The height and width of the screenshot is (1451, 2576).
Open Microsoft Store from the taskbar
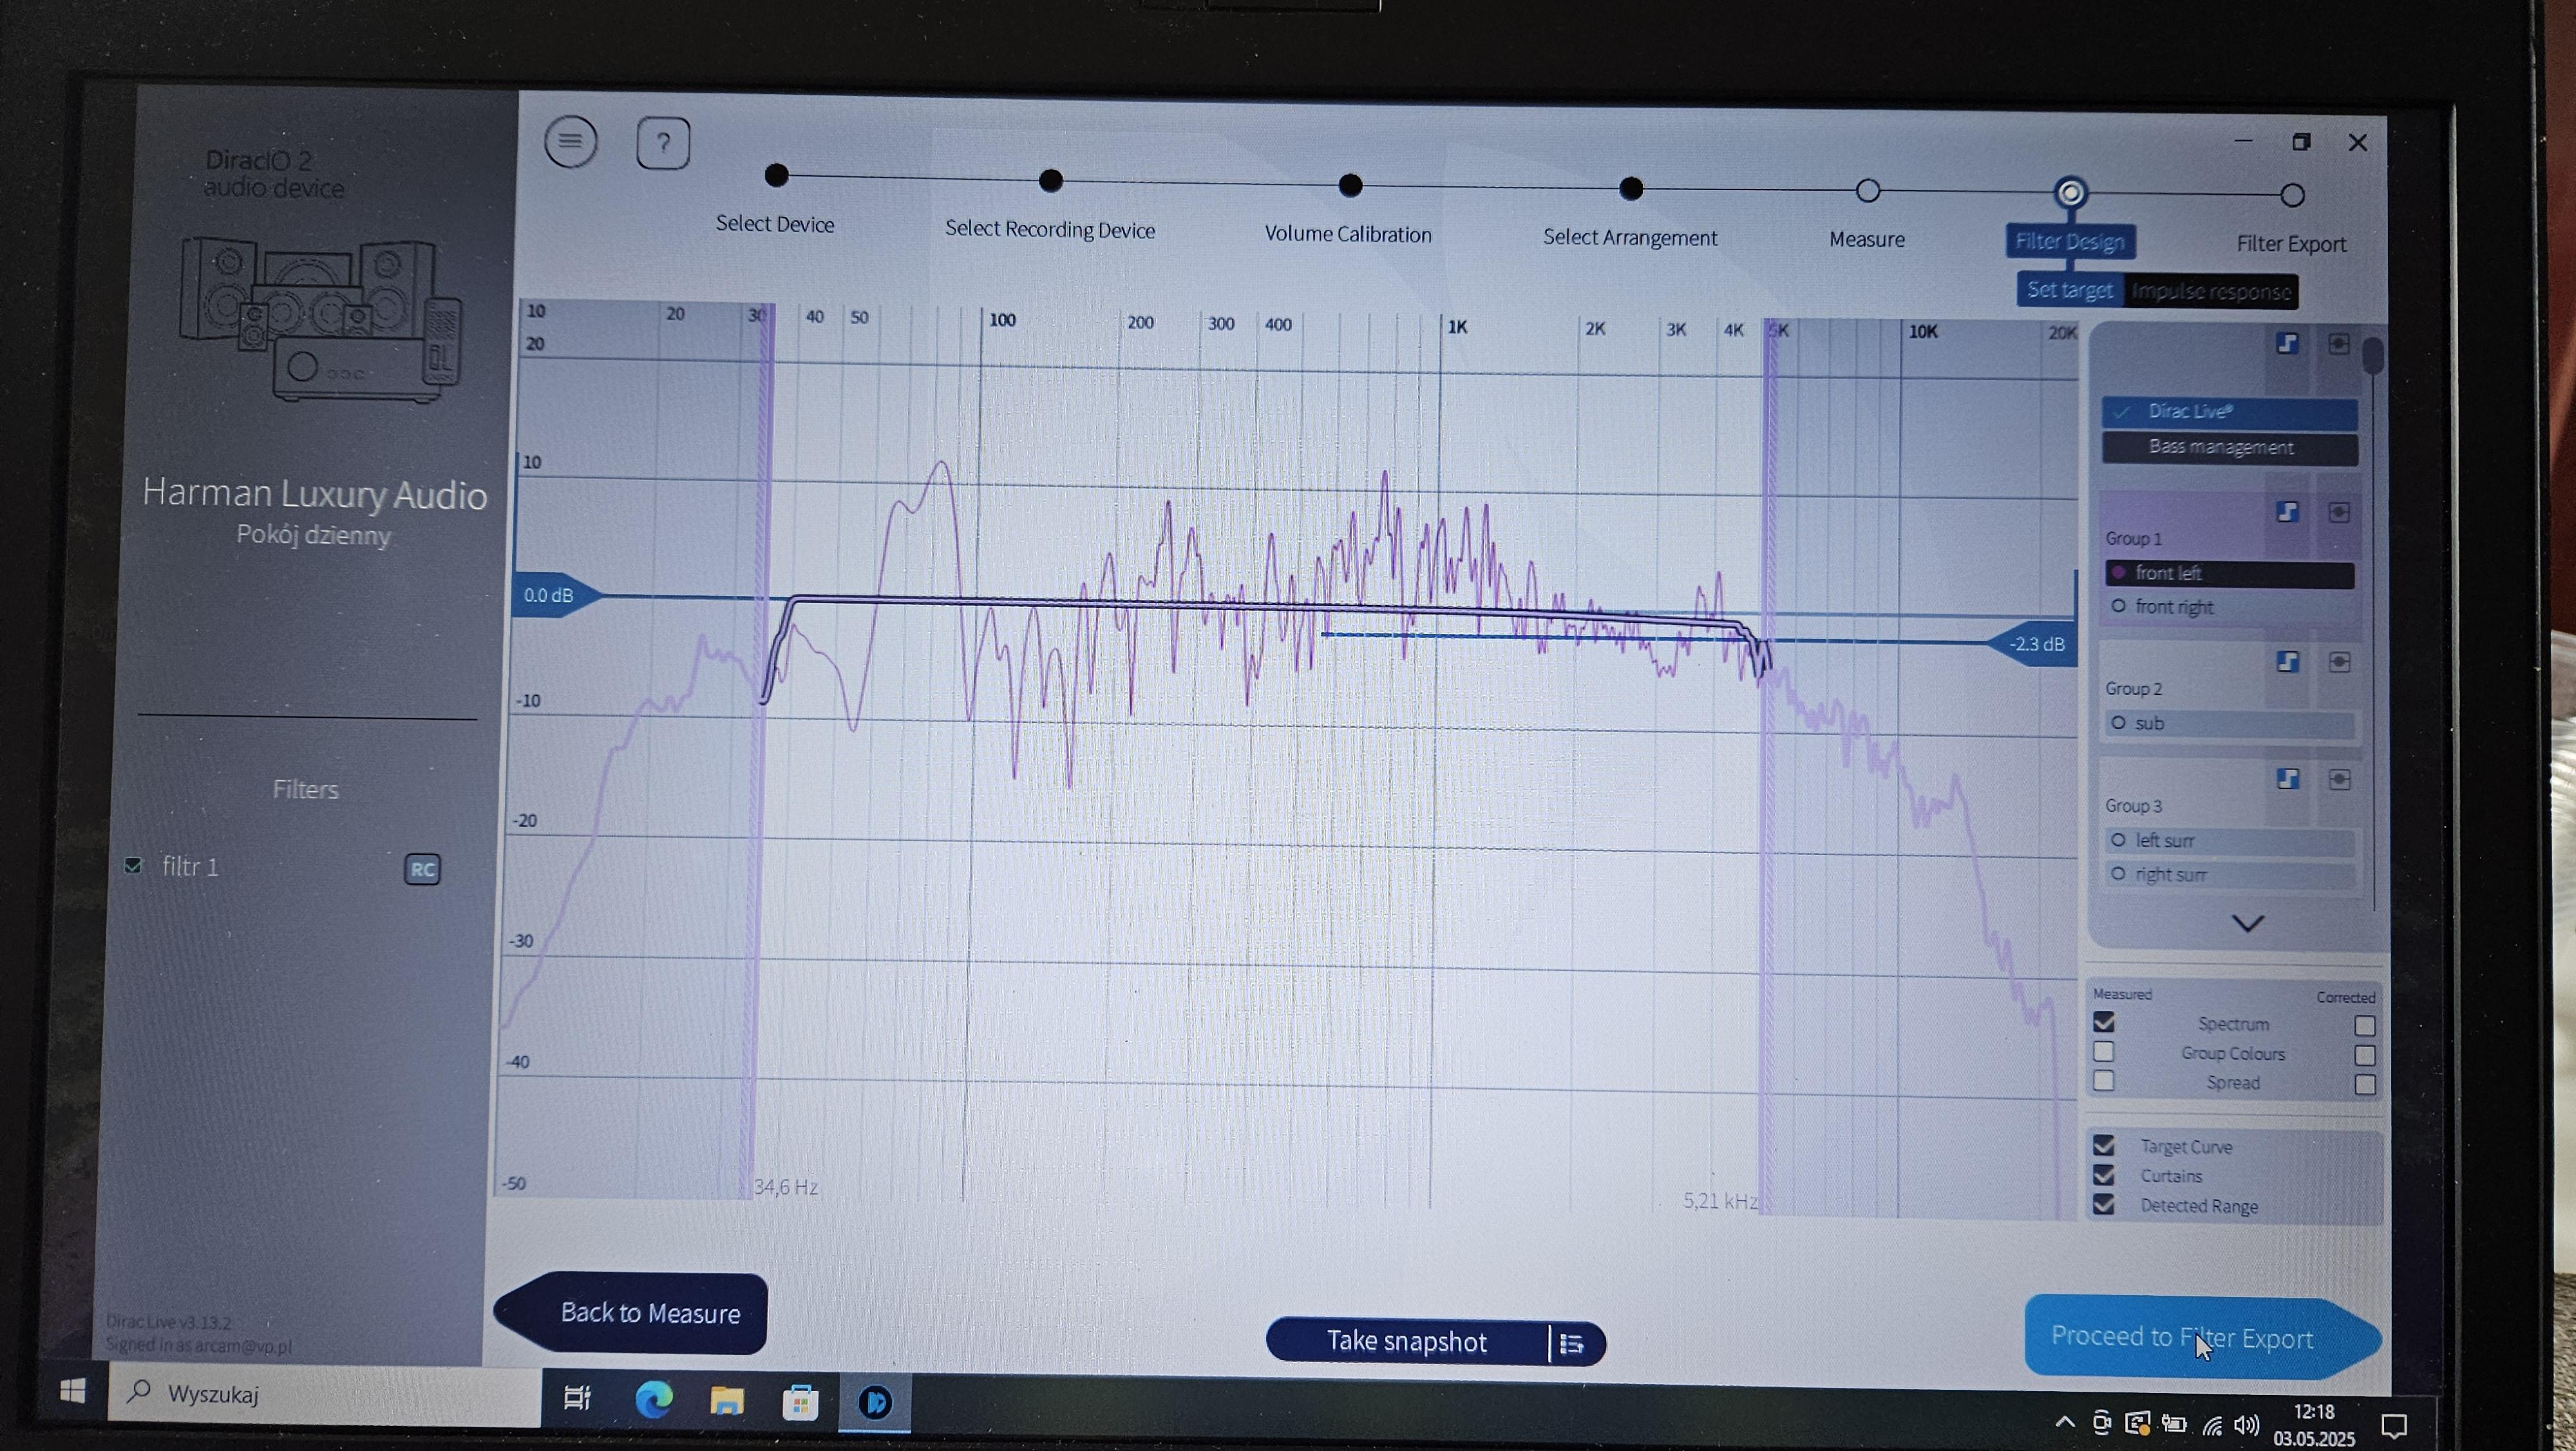click(x=800, y=1402)
